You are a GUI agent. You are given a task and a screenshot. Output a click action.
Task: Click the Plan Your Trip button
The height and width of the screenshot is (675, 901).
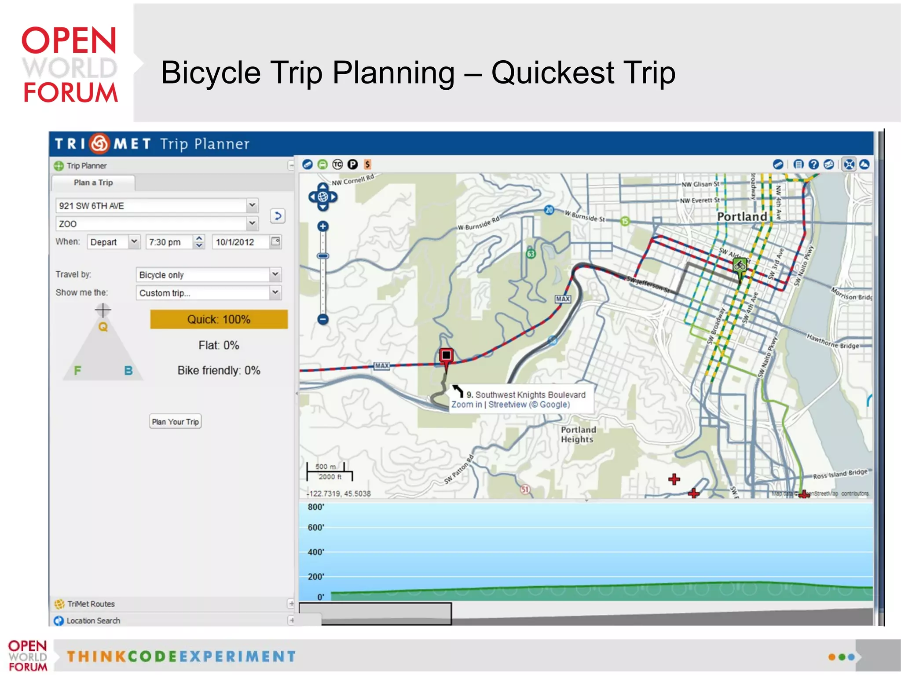point(175,422)
